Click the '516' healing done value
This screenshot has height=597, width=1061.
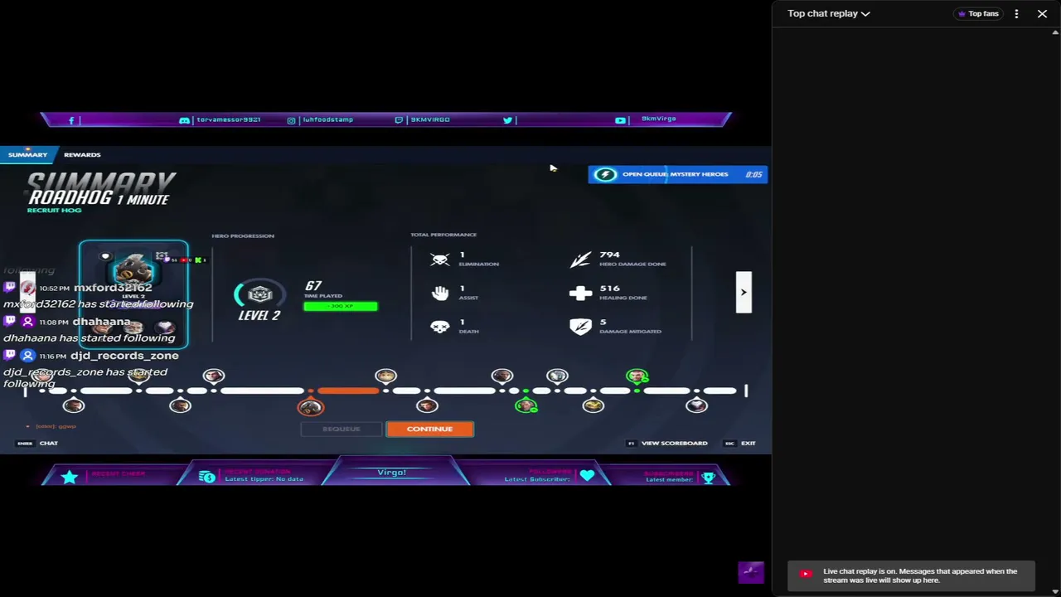point(610,288)
